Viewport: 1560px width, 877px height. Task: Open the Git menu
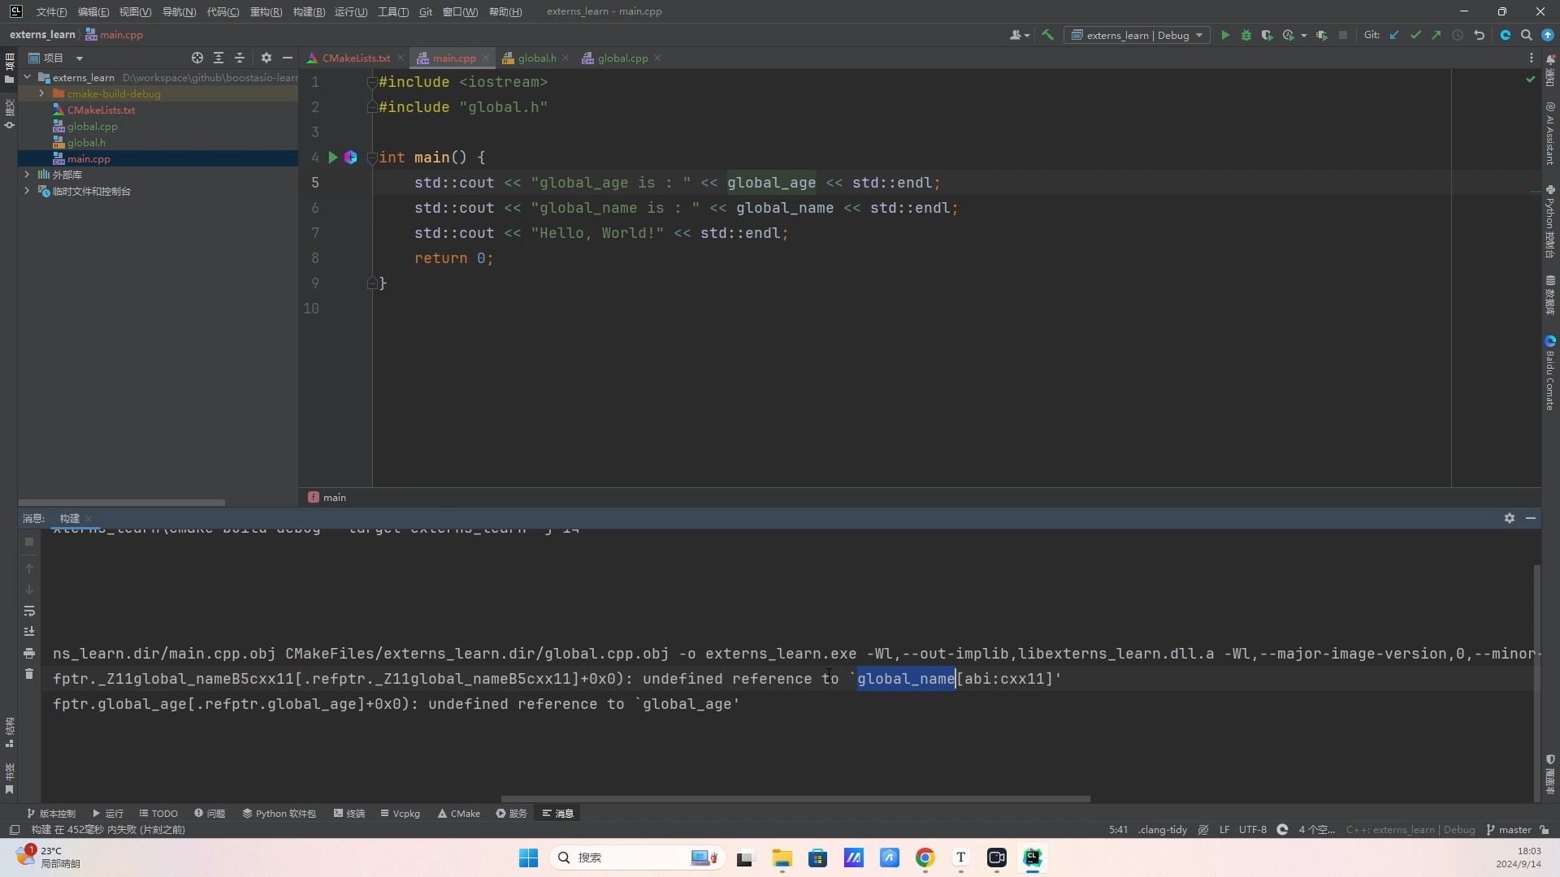click(x=426, y=11)
